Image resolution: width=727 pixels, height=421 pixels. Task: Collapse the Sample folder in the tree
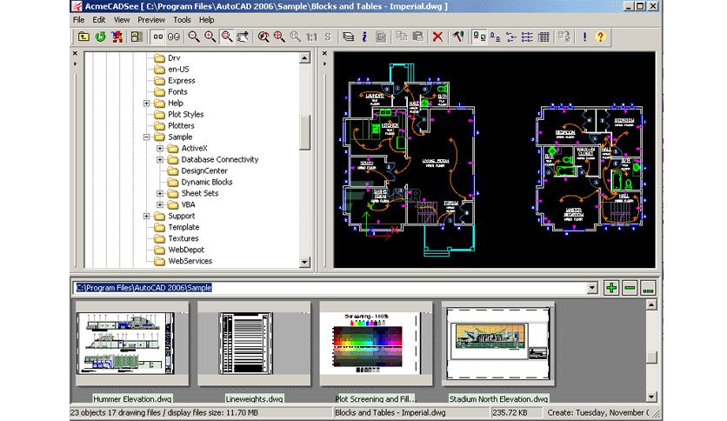[x=146, y=137]
